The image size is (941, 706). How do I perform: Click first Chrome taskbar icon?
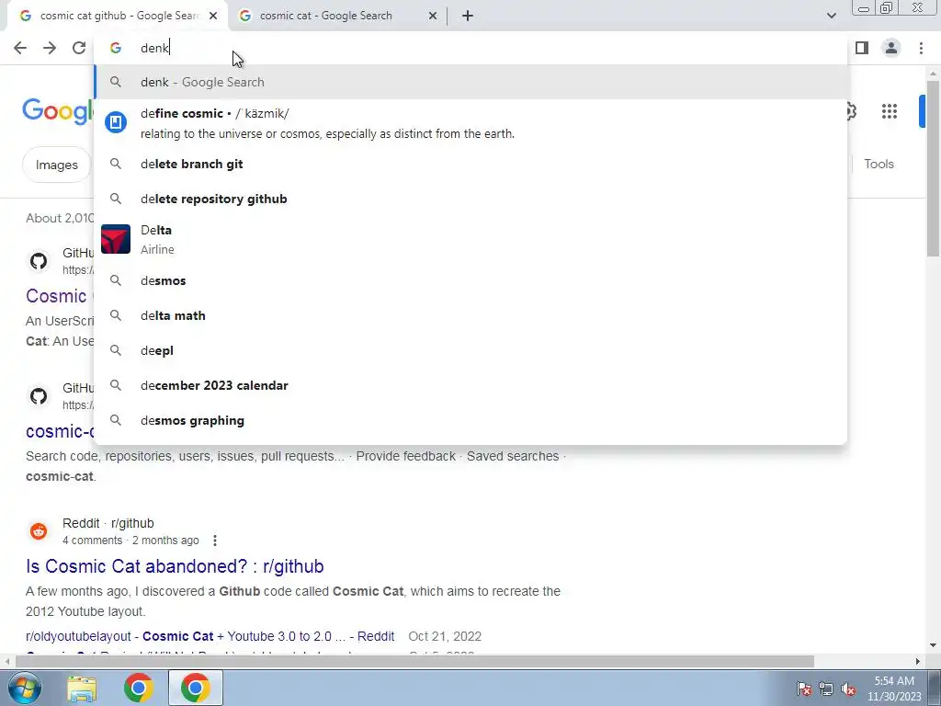[x=139, y=688]
